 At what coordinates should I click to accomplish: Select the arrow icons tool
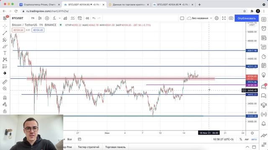click(x=5, y=73)
